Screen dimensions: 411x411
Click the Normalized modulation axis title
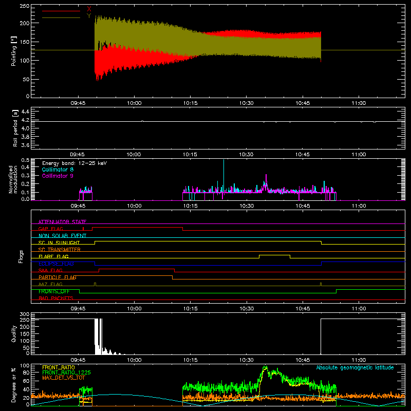tap(13, 179)
